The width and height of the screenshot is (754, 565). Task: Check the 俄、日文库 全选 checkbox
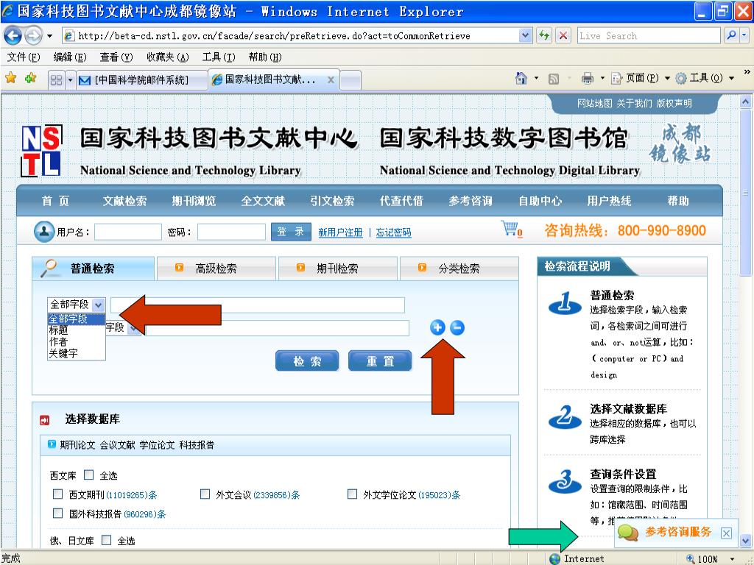[106, 541]
